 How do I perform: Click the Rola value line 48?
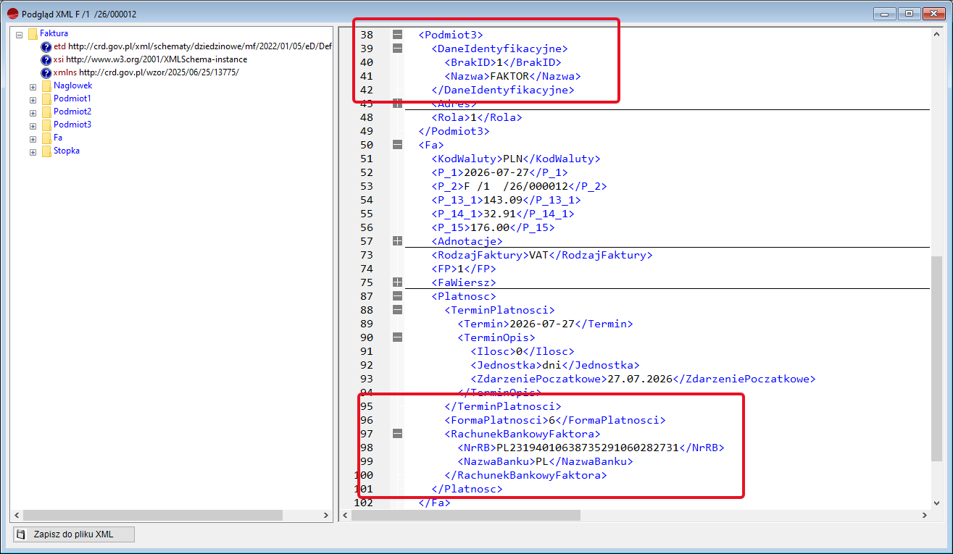[477, 117]
